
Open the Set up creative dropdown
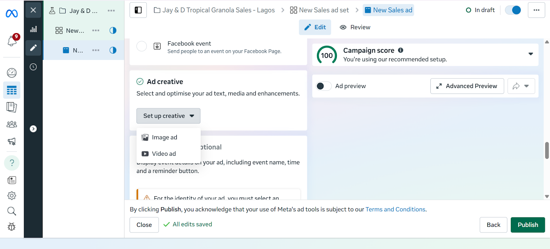168,116
